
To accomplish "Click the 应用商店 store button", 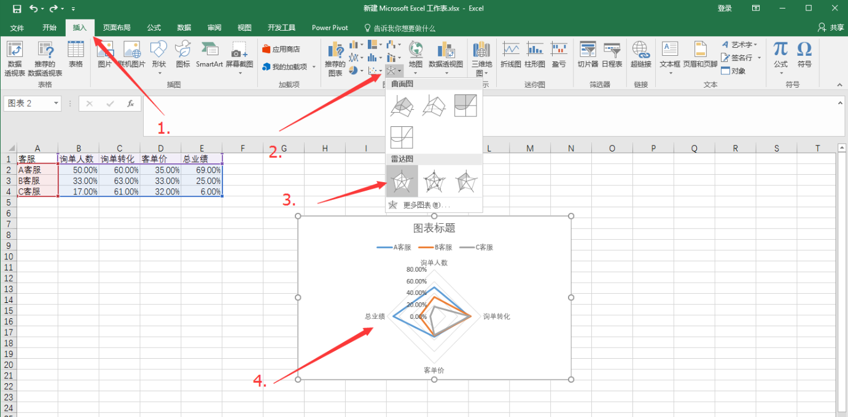I will pos(281,49).
